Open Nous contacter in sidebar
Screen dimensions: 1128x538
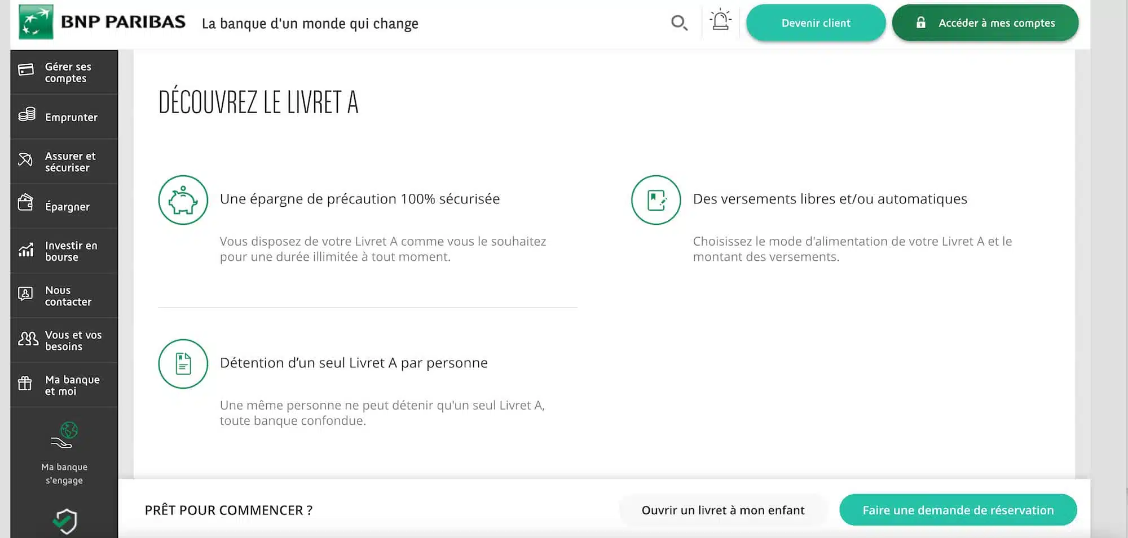64,296
